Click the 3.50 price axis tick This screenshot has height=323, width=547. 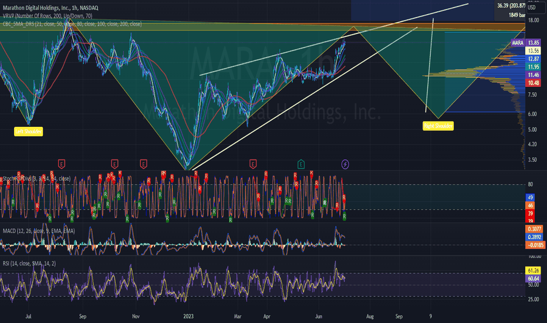click(x=532, y=160)
